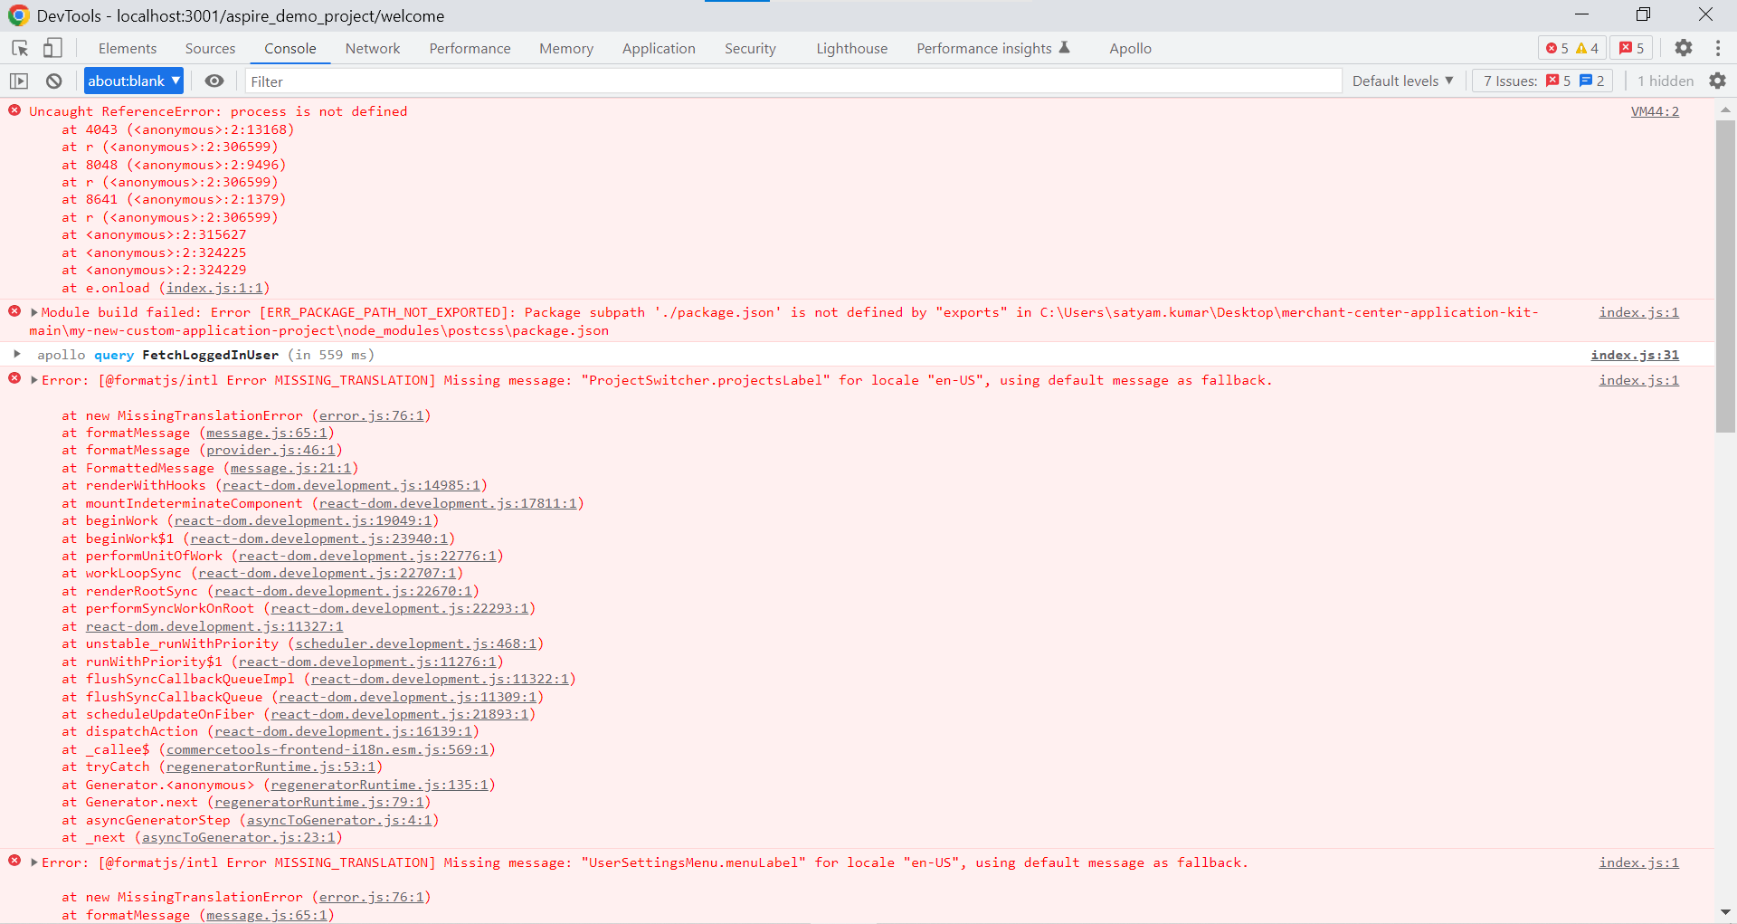1737x924 pixels.
Task: Open the three-dot DevTools menu
Action: tap(1720, 48)
